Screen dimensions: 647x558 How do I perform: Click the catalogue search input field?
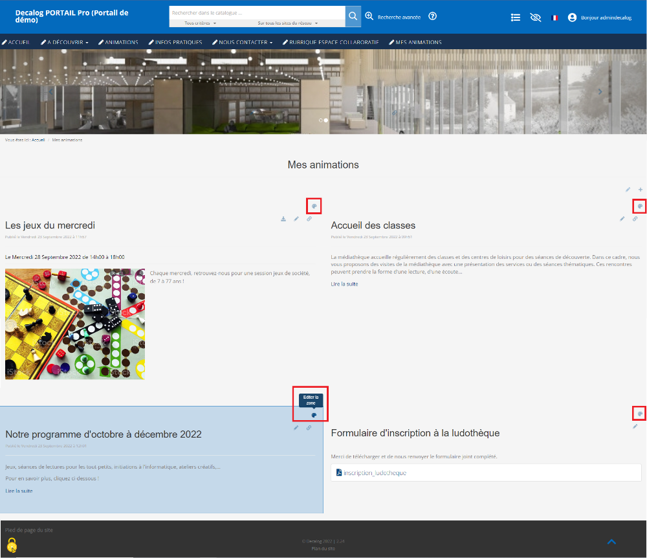(256, 13)
